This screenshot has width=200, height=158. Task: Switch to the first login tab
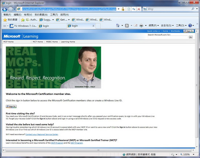coord(52,26)
